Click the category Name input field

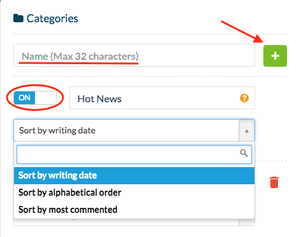tap(134, 55)
